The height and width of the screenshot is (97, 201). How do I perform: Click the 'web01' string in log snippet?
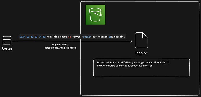point(86,37)
